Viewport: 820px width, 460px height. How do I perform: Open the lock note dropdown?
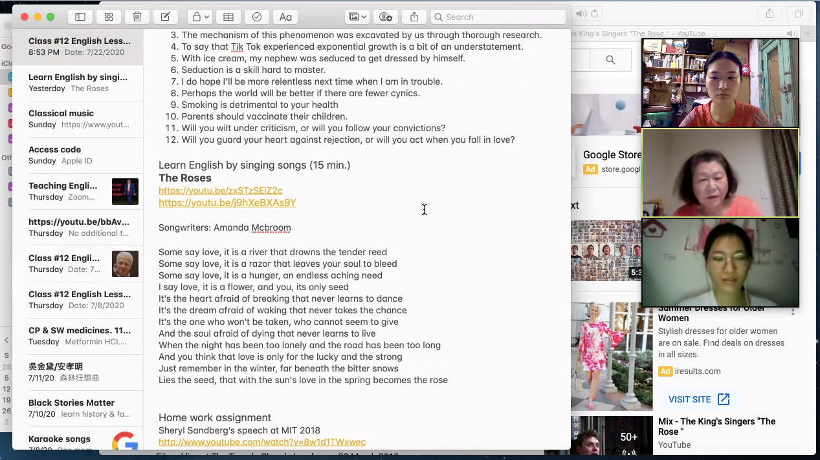(201, 17)
